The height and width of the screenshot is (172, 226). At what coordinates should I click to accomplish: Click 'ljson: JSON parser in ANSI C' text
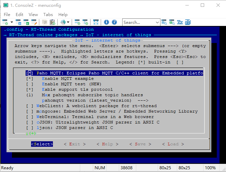click(x=75, y=128)
